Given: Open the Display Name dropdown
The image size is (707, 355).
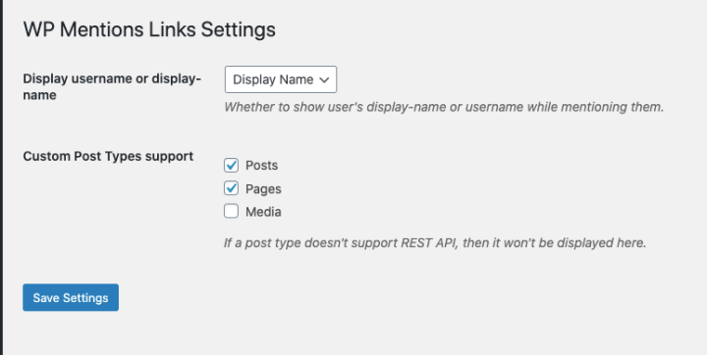Looking at the screenshot, I should (x=281, y=79).
